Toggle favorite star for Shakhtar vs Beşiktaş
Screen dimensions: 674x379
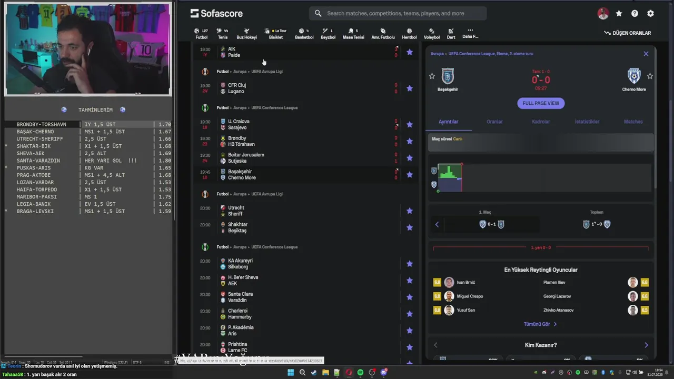(409, 227)
